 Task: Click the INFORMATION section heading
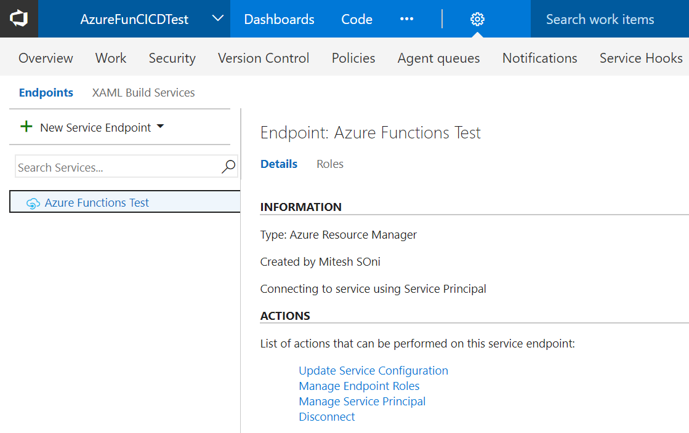click(x=300, y=207)
